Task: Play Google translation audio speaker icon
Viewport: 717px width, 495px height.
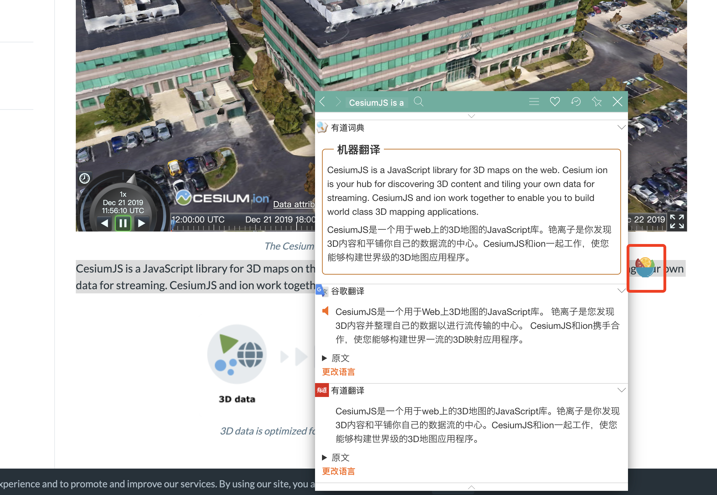Action: pyautogui.click(x=325, y=311)
